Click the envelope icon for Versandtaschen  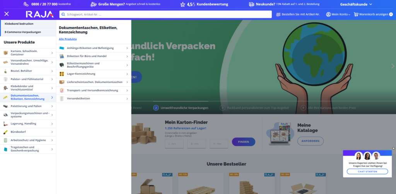pos(5,62)
